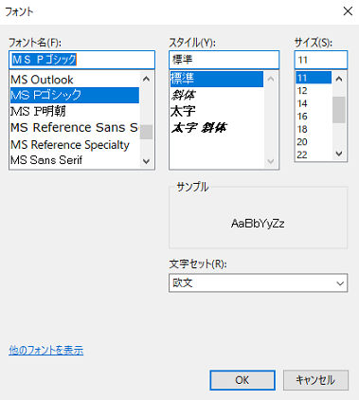
Task: Open 他のフォントを表示 link
Action: pyautogui.click(x=46, y=350)
